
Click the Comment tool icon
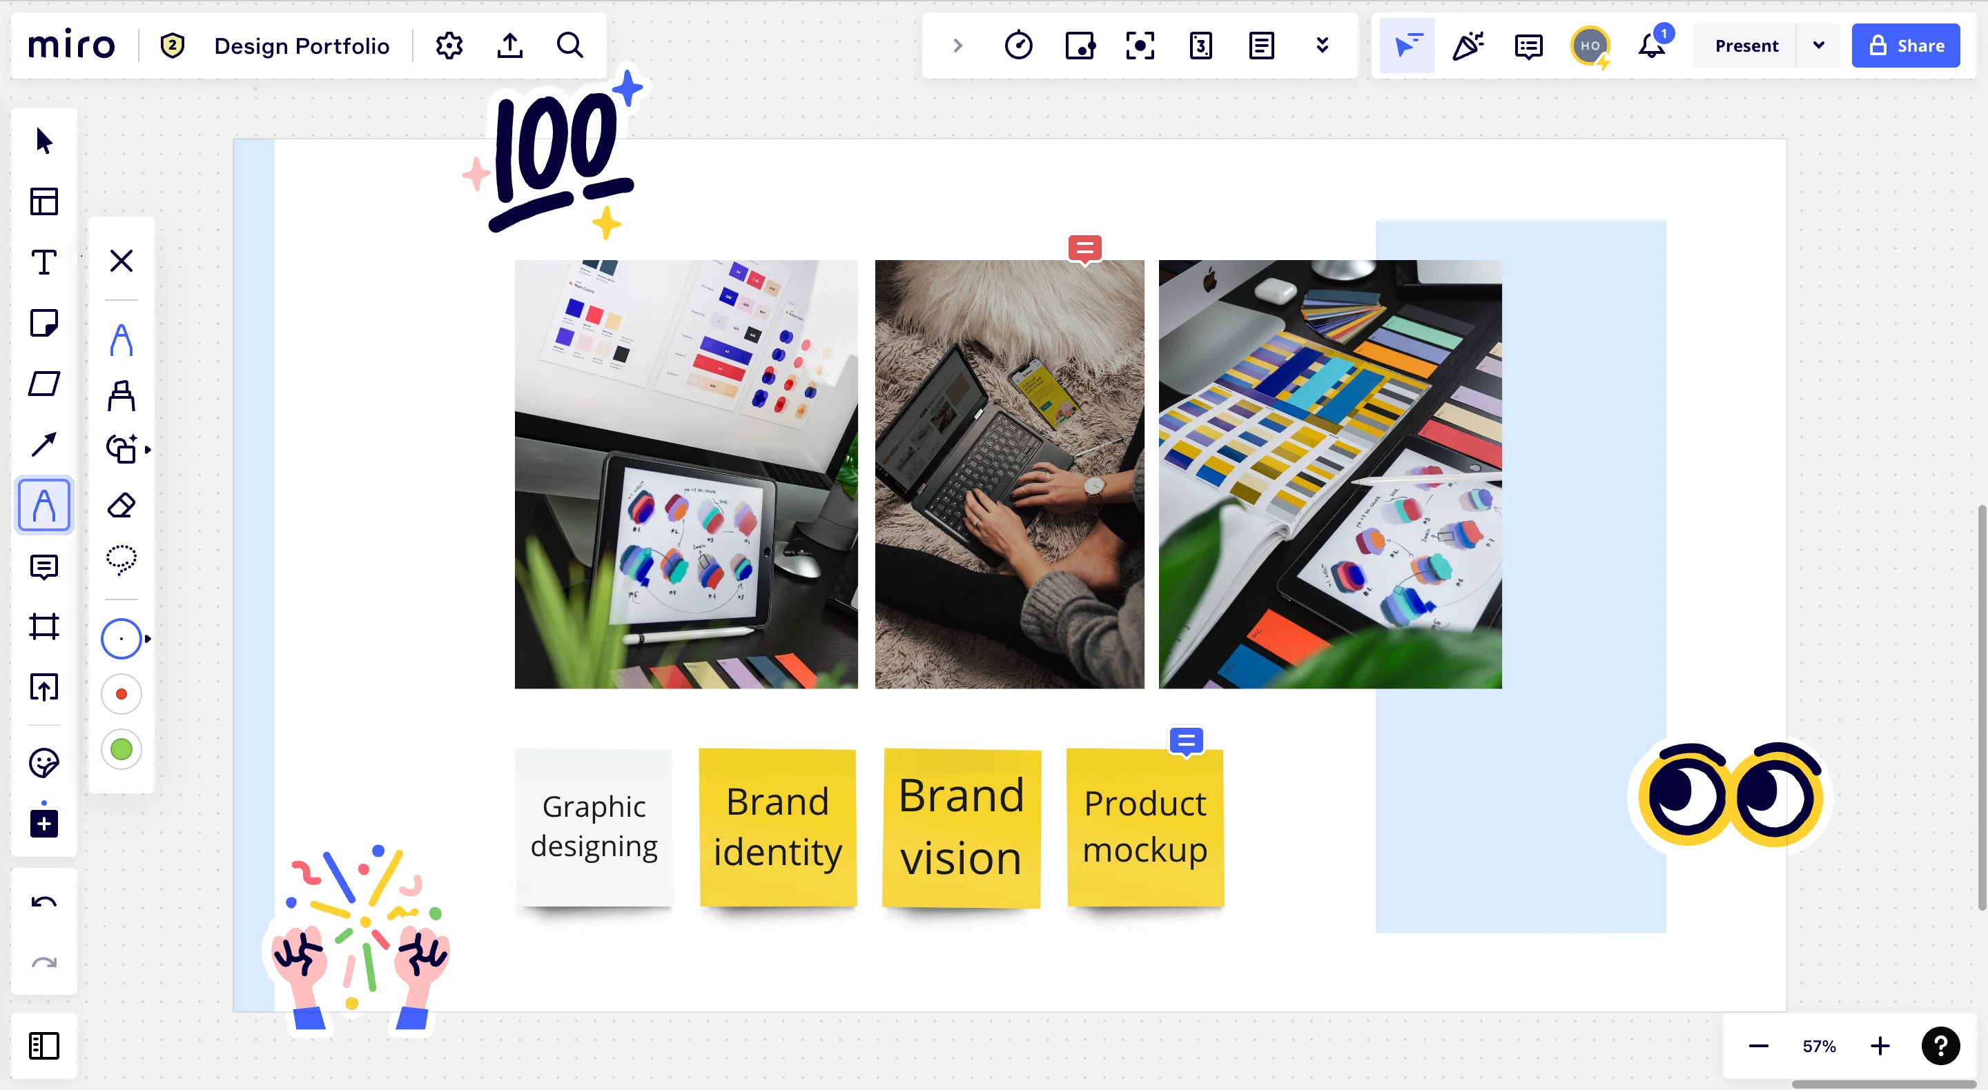tap(44, 565)
